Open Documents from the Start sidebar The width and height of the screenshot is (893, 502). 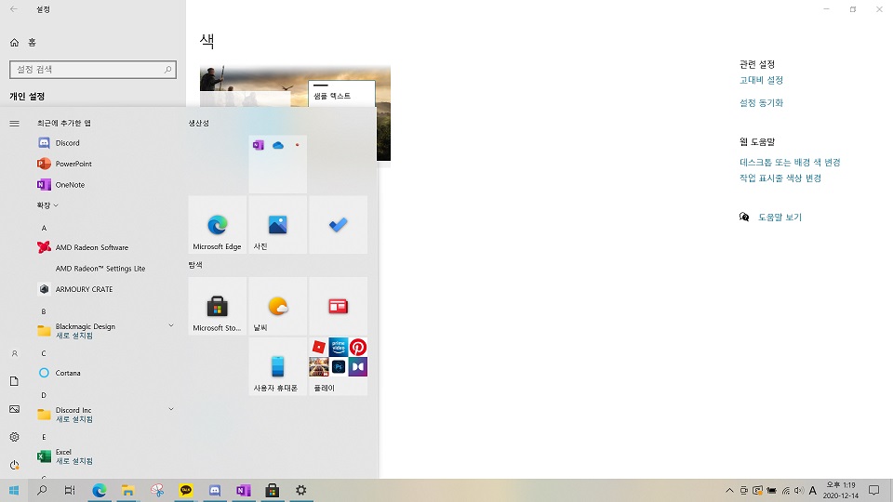point(14,381)
